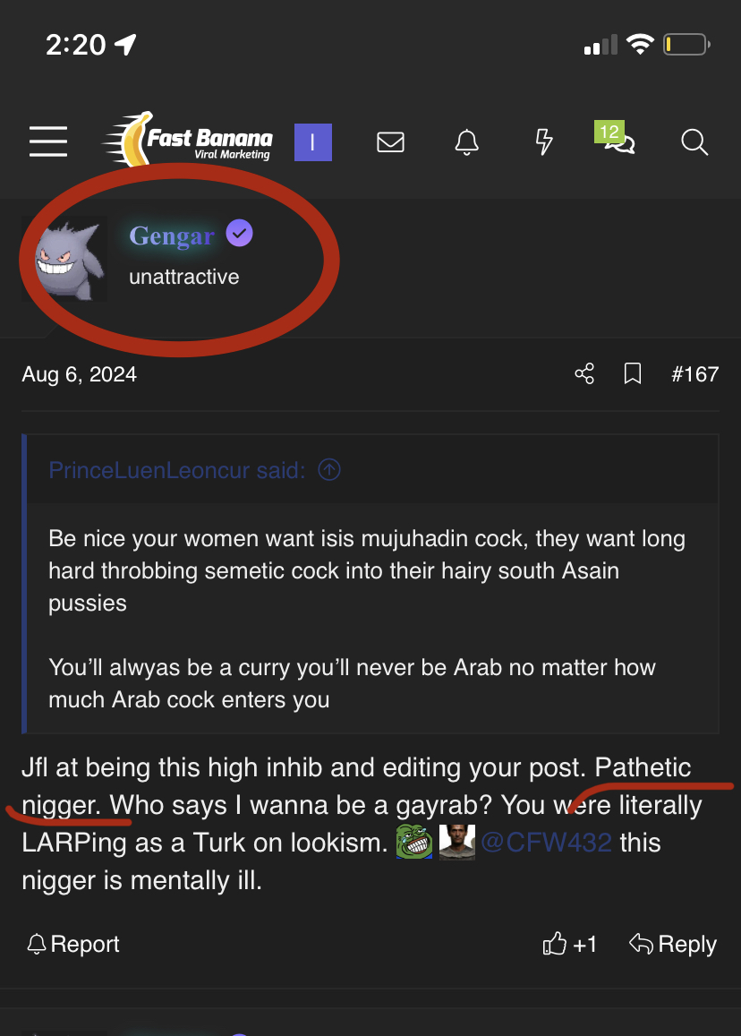This screenshot has width=741, height=1036.
Task: Open the purple account avatar button
Action: (x=313, y=142)
